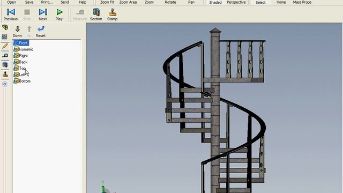
Task: Switch to the Bottom view
Action: [22, 81]
